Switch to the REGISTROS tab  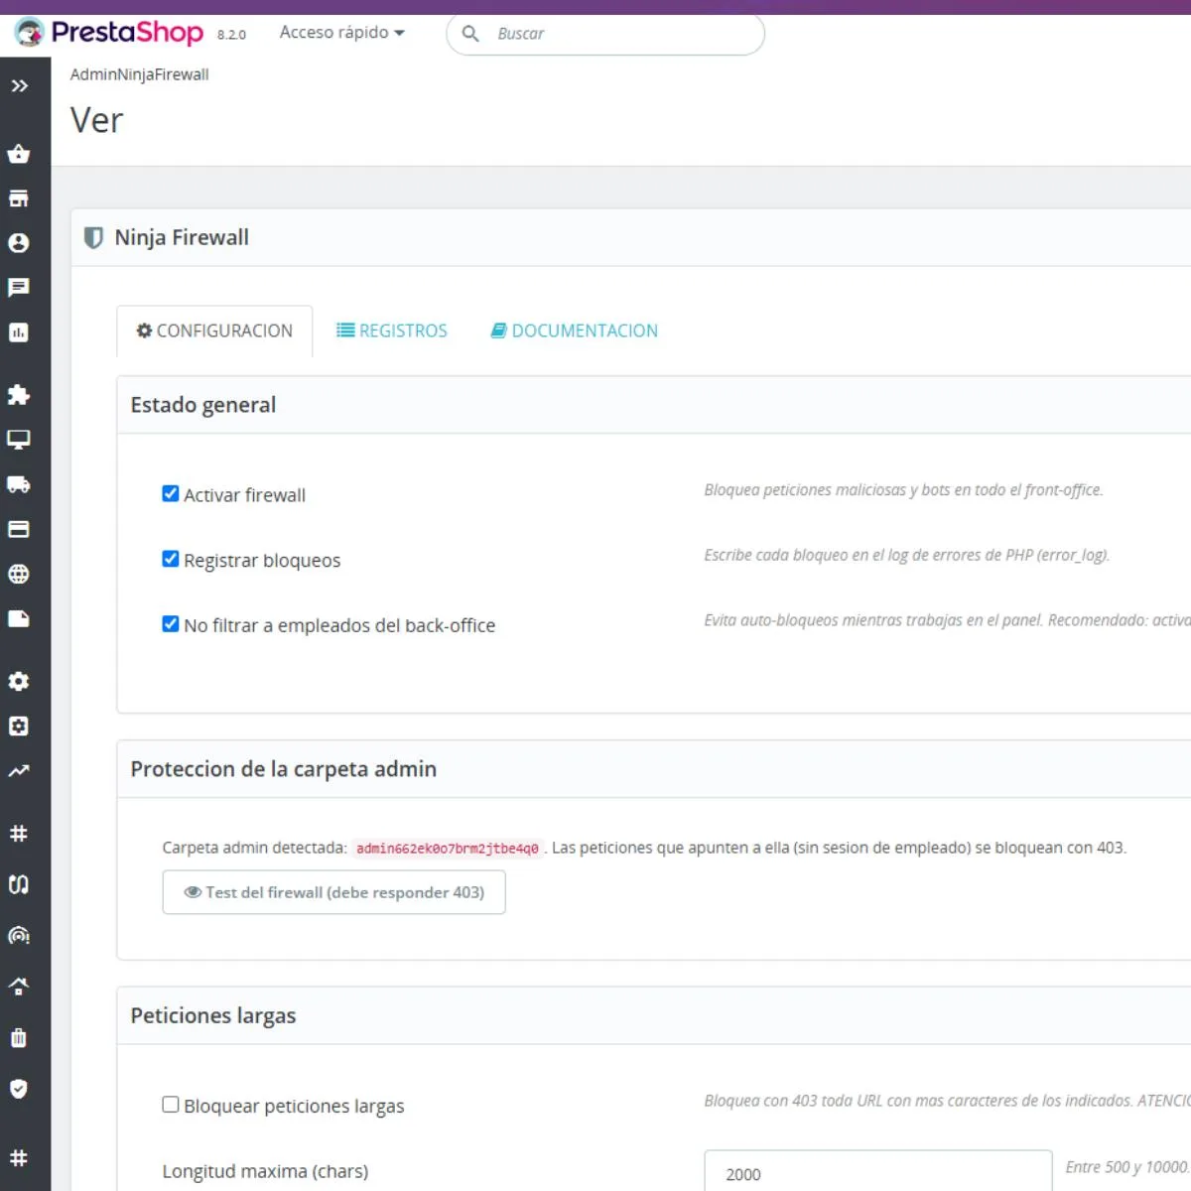392,331
